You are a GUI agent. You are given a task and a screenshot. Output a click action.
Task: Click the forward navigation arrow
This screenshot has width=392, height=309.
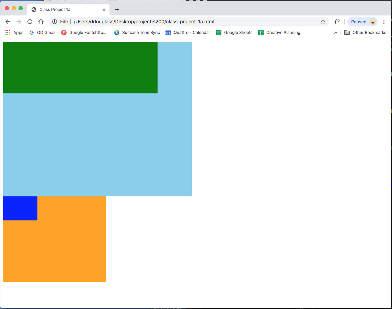[x=19, y=22]
